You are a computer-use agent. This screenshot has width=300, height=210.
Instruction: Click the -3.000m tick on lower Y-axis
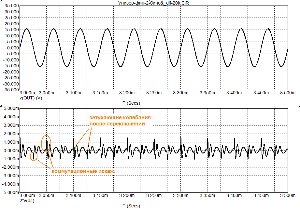pos(11,176)
